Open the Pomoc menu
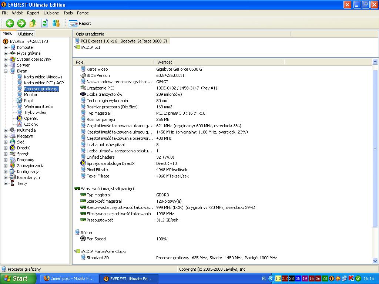Viewport: 379px width, 284px height. click(x=83, y=13)
